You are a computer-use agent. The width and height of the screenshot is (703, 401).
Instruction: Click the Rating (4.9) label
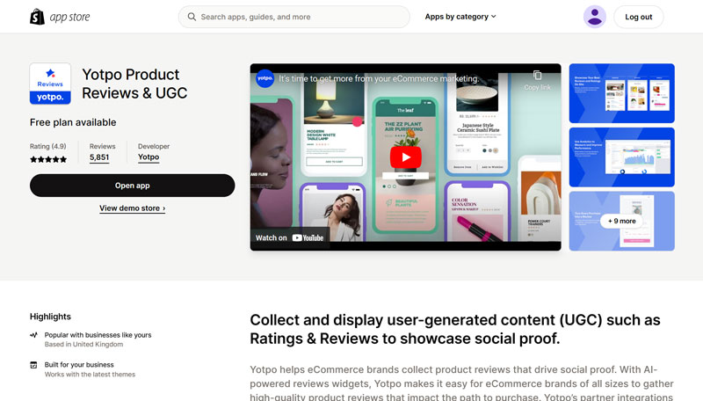(48, 146)
